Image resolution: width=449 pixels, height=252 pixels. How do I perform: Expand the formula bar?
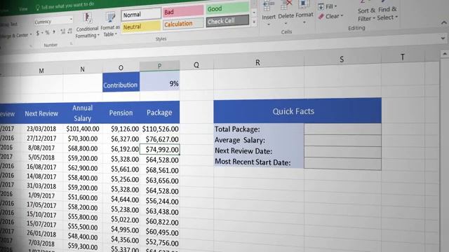[x=443, y=38]
